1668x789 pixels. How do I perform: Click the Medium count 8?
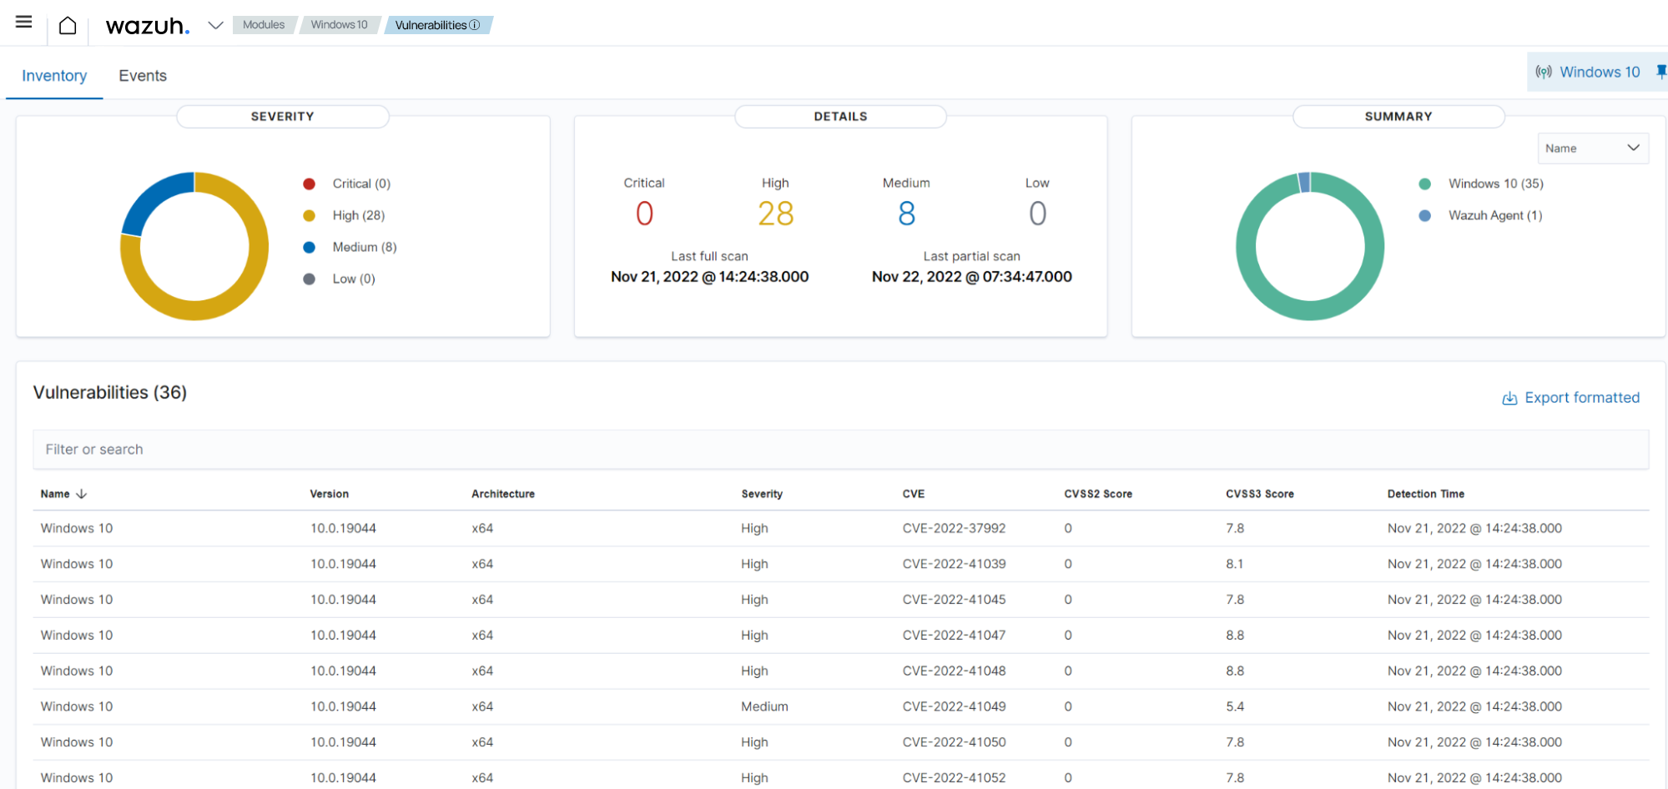[x=907, y=214]
